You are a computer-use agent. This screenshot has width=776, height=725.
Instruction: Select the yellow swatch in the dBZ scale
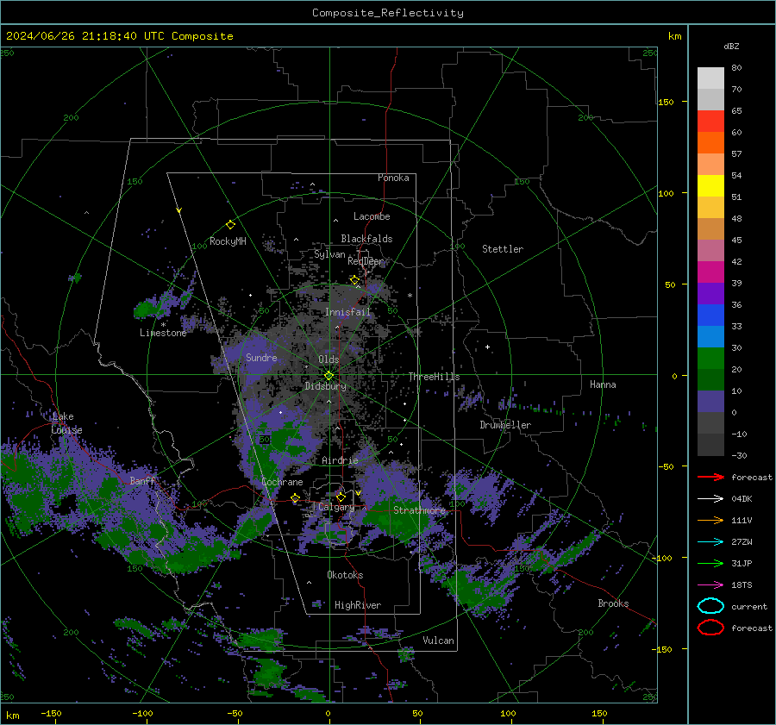coord(710,186)
